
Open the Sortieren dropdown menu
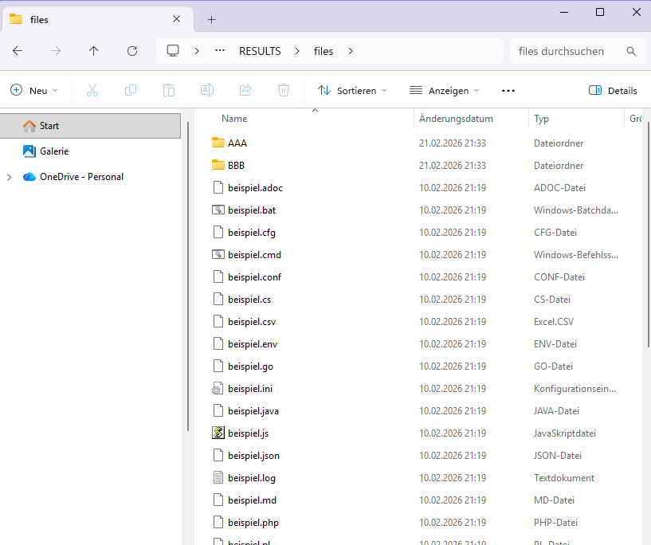(x=352, y=91)
